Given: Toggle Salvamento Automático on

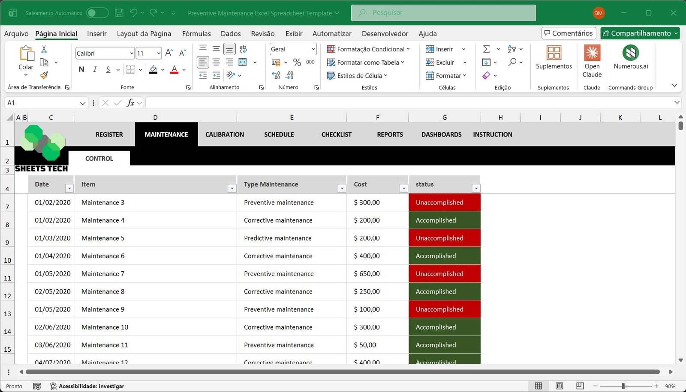Looking at the screenshot, I should [x=97, y=12].
